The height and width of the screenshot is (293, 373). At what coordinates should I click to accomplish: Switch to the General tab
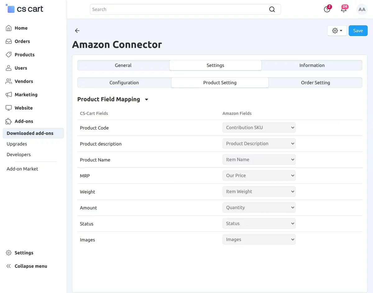coord(123,65)
